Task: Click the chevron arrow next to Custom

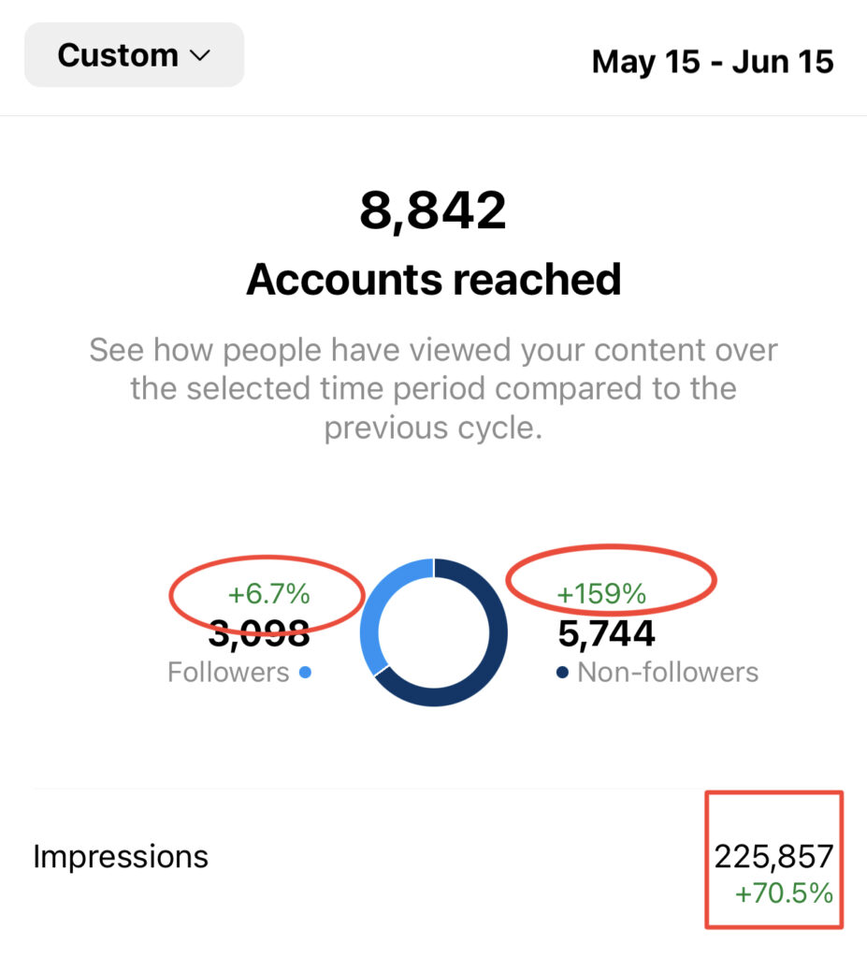Action: point(200,56)
